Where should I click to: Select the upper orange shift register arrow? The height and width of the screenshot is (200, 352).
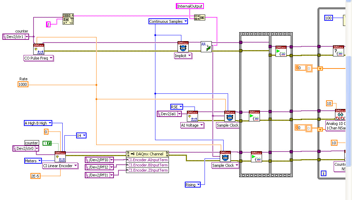[320, 69]
